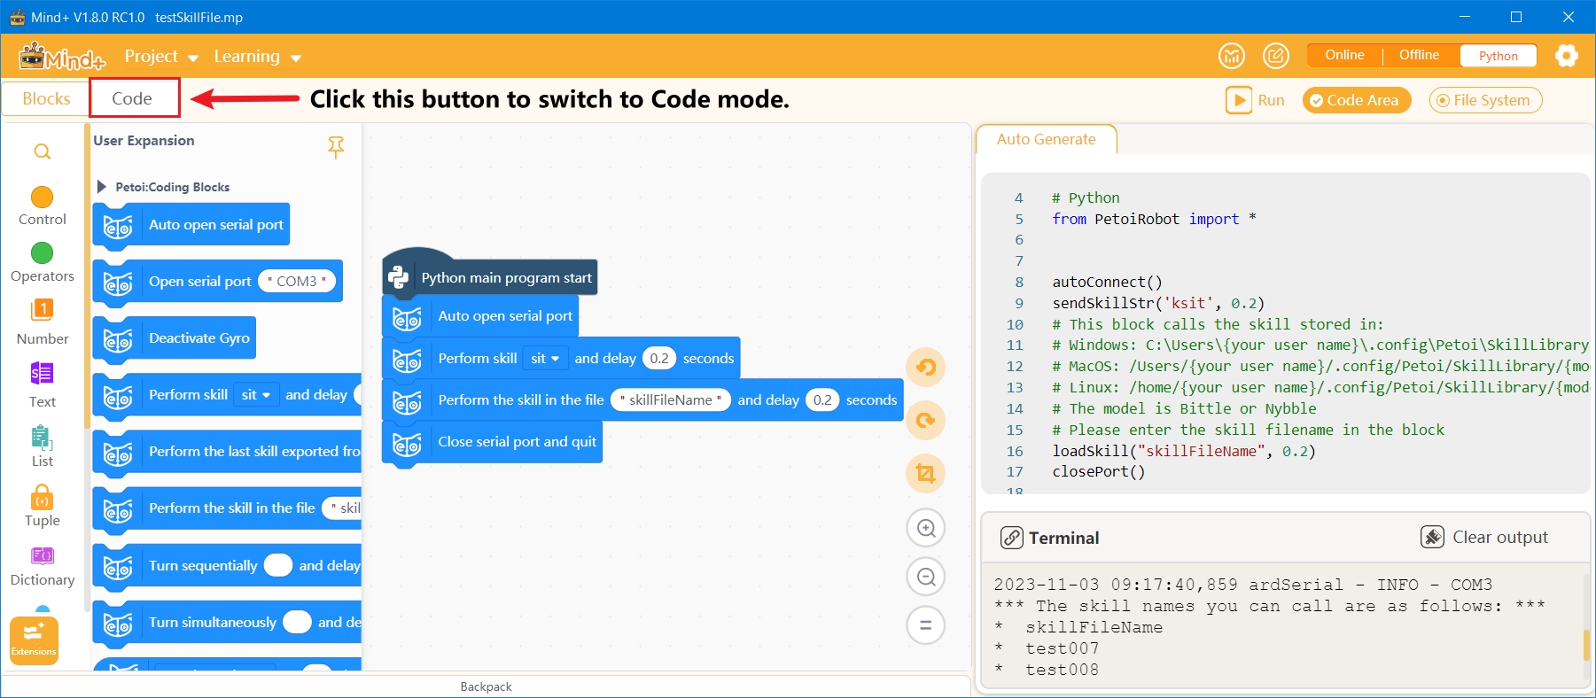Click the crop screenshot icon on canvas
The width and height of the screenshot is (1596, 698).
tap(926, 473)
